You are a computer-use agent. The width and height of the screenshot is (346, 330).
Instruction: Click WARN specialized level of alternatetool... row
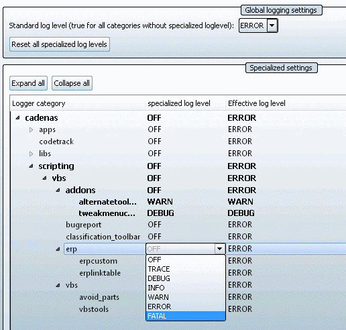click(x=160, y=202)
